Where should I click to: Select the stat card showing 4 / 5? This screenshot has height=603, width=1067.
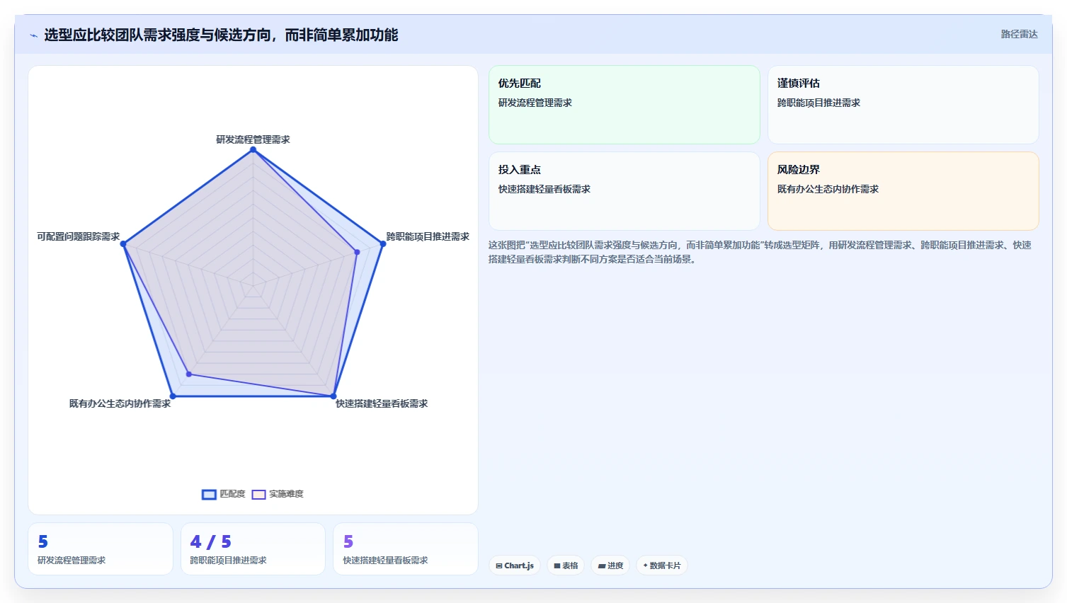[253, 549]
